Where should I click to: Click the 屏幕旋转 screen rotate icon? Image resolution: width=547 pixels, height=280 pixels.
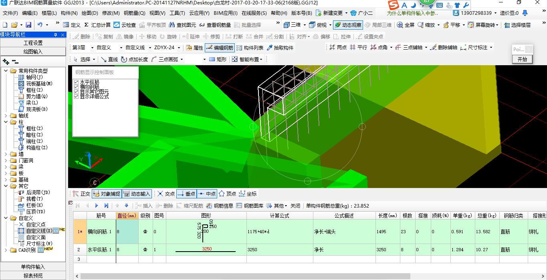pos(471,25)
